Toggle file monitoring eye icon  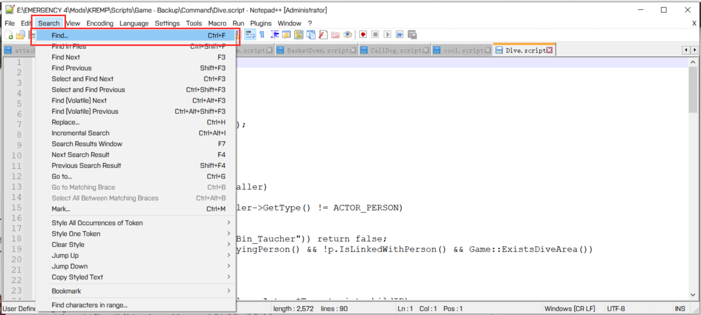point(348,35)
